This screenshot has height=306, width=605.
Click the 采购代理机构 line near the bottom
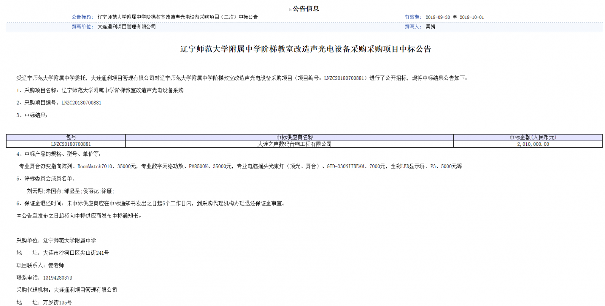pos(67,290)
